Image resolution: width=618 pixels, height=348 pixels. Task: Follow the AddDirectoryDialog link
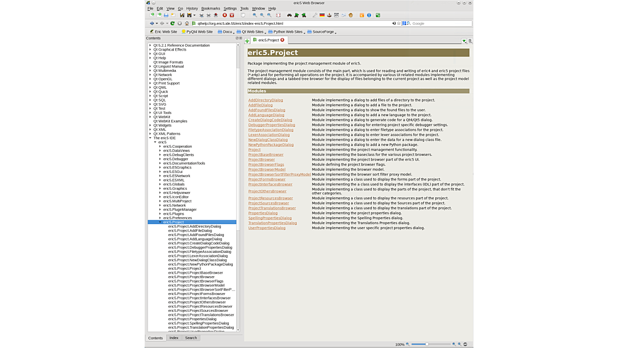tap(265, 100)
